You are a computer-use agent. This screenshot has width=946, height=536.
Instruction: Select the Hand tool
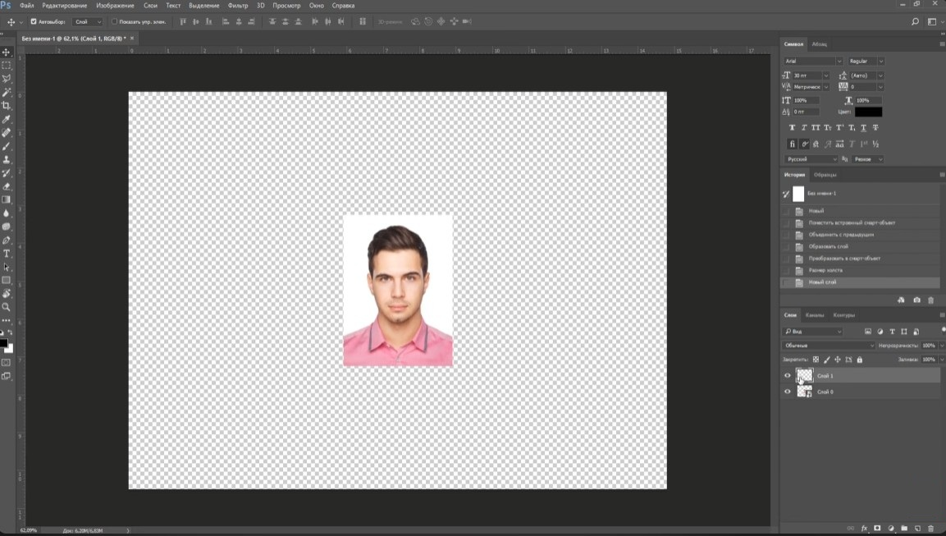[7, 293]
